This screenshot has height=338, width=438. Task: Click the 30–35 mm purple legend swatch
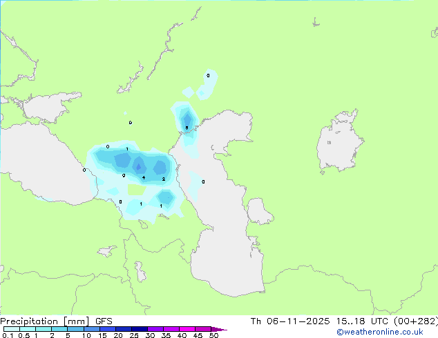pyautogui.click(x=155, y=329)
